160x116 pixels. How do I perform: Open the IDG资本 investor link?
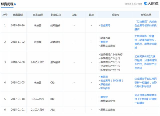click(105, 88)
